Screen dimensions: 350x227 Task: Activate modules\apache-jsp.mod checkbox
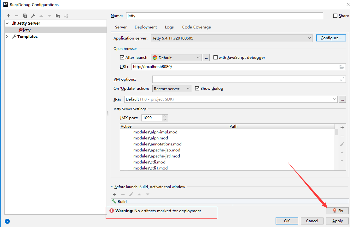click(126, 150)
